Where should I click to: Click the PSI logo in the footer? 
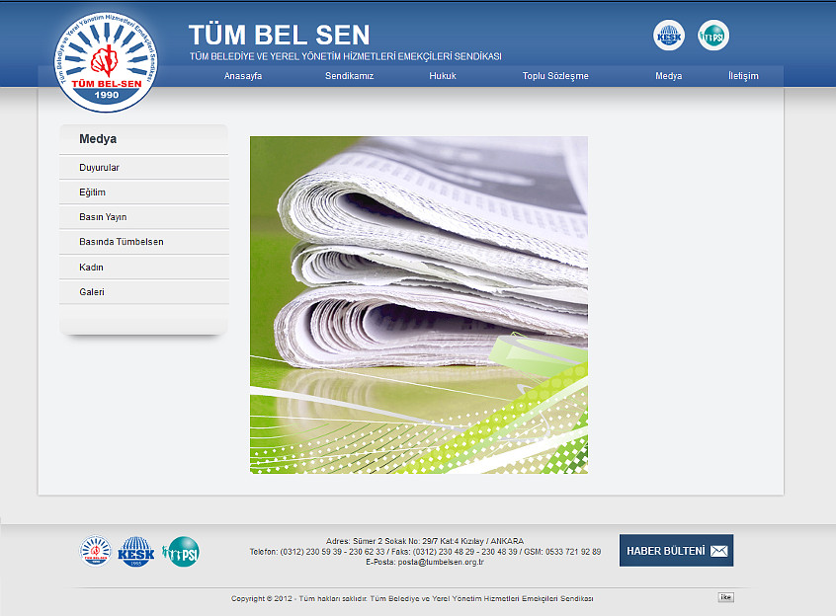(181, 552)
